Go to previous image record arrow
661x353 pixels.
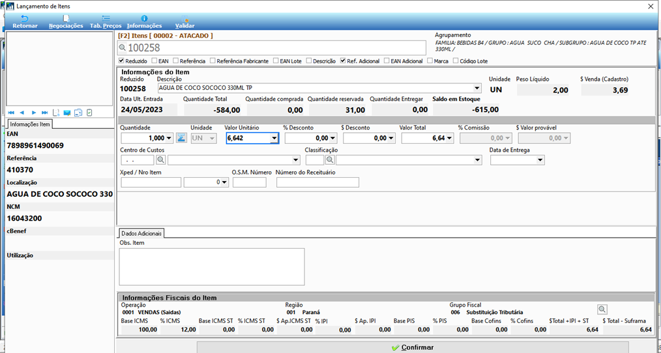click(22, 113)
